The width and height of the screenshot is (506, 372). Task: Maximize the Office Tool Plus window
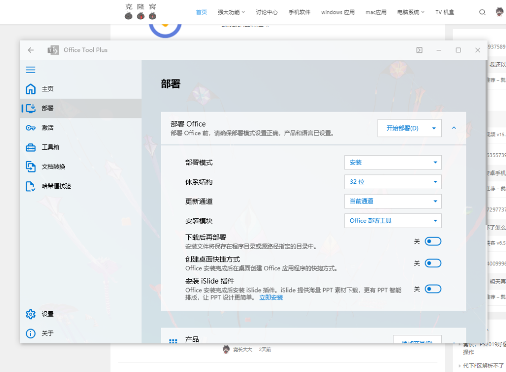point(458,50)
